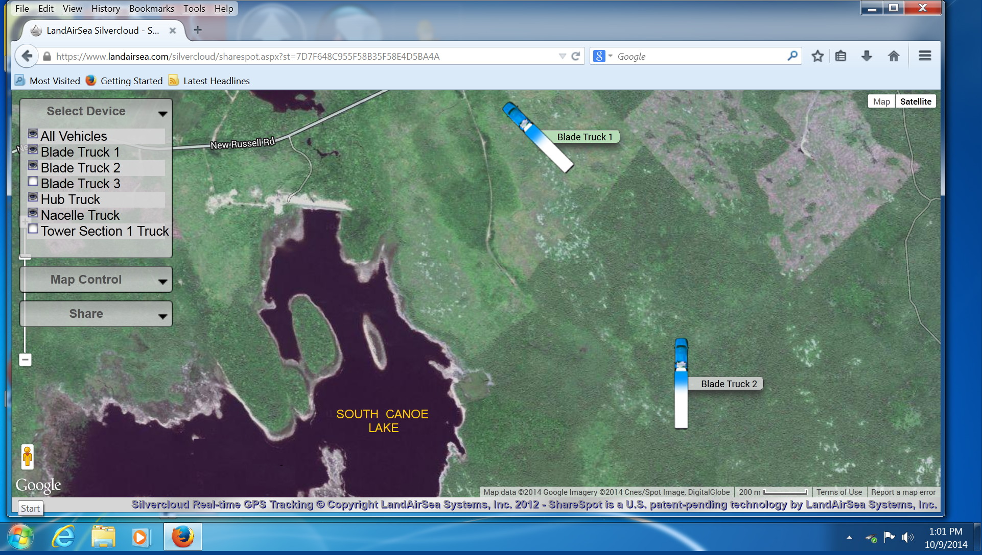The height and width of the screenshot is (555, 982).
Task: Open Windows Explorer folder from the taskbar
Action: point(103,537)
